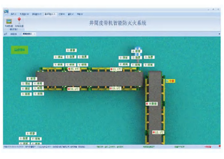224x159 pixels.
Task: Toggle the 中断 yellow status label
Action: click(170, 81)
